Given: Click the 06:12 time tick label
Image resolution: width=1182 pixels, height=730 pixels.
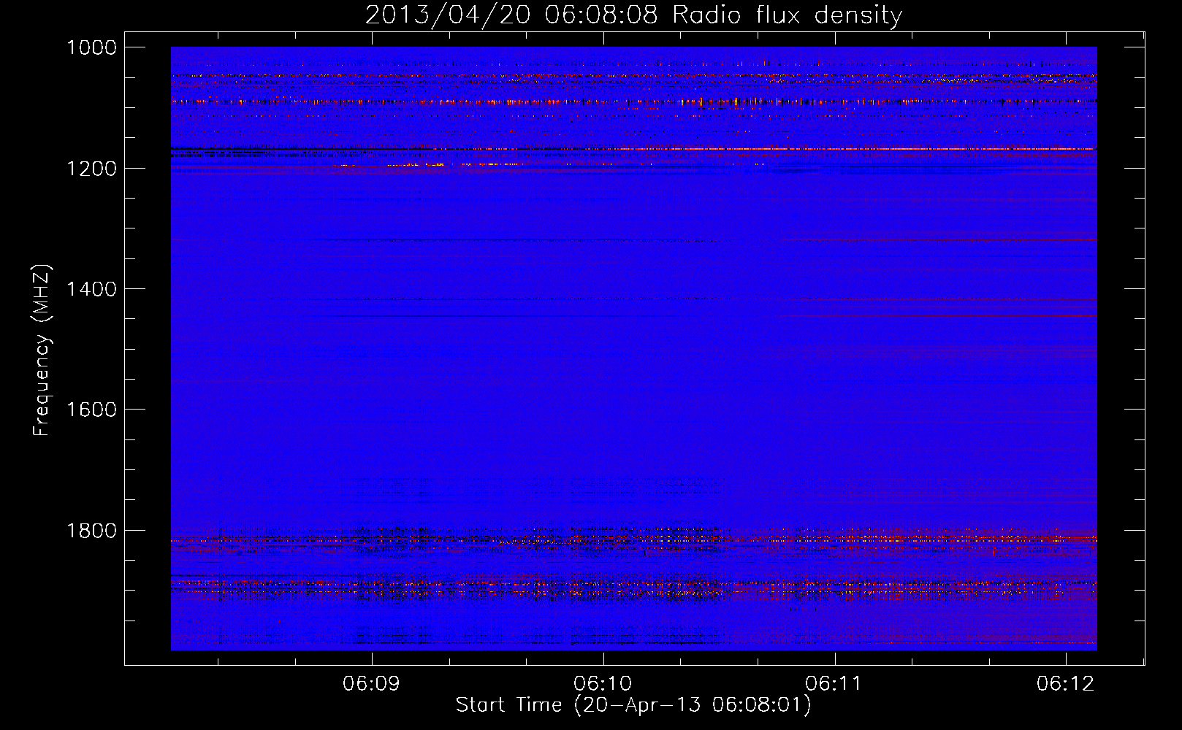Looking at the screenshot, I should pyautogui.click(x=1066, y=684).
